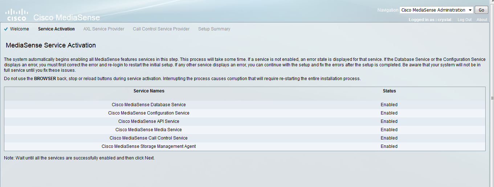Image resolution: width=494 pixels, height=187 pixels.
Task: Click Enabled status for Media Service
Action: coord(389,130)
